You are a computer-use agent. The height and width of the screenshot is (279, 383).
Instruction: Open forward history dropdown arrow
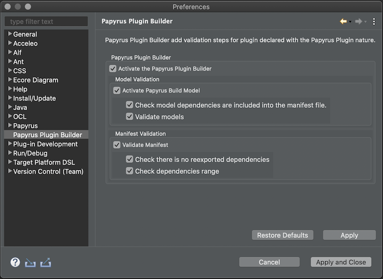click(x=365, y=22)
